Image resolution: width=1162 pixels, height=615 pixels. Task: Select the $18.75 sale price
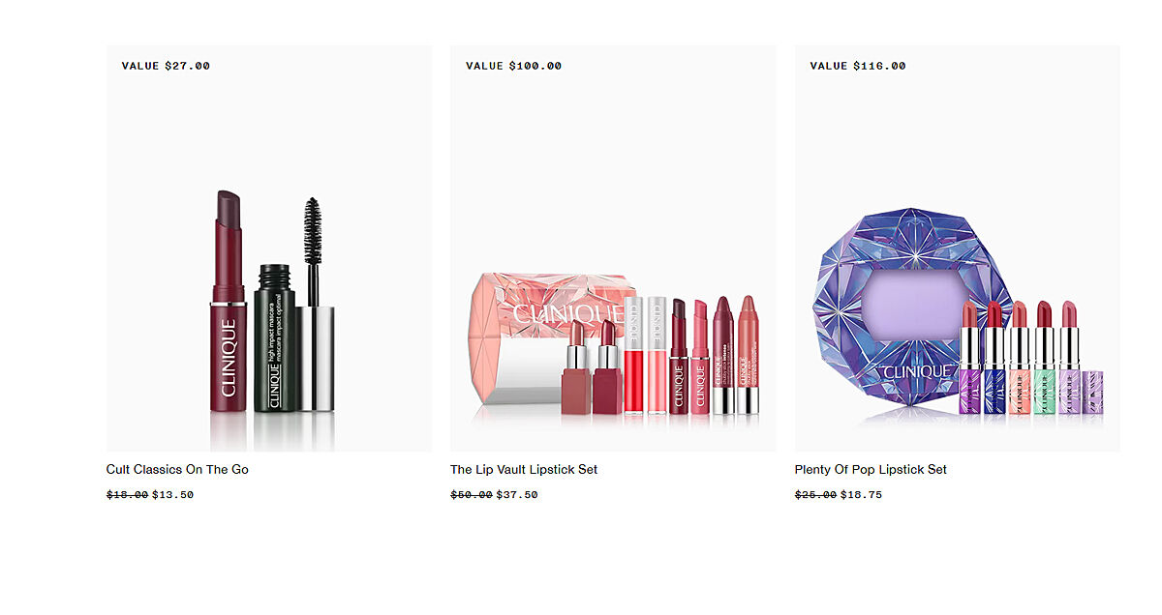[x=861, y=495]
